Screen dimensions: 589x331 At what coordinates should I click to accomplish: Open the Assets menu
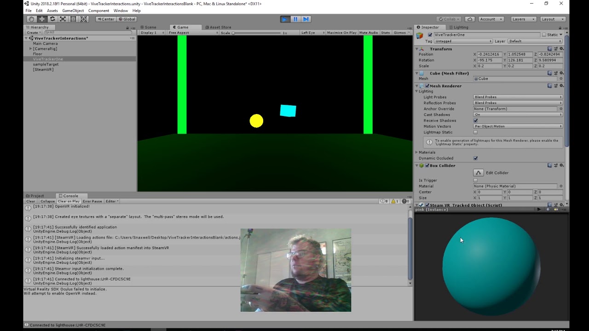(x=52, y=11)
